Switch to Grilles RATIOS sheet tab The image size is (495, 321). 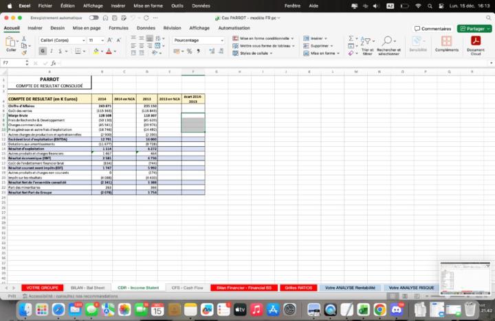298,287
